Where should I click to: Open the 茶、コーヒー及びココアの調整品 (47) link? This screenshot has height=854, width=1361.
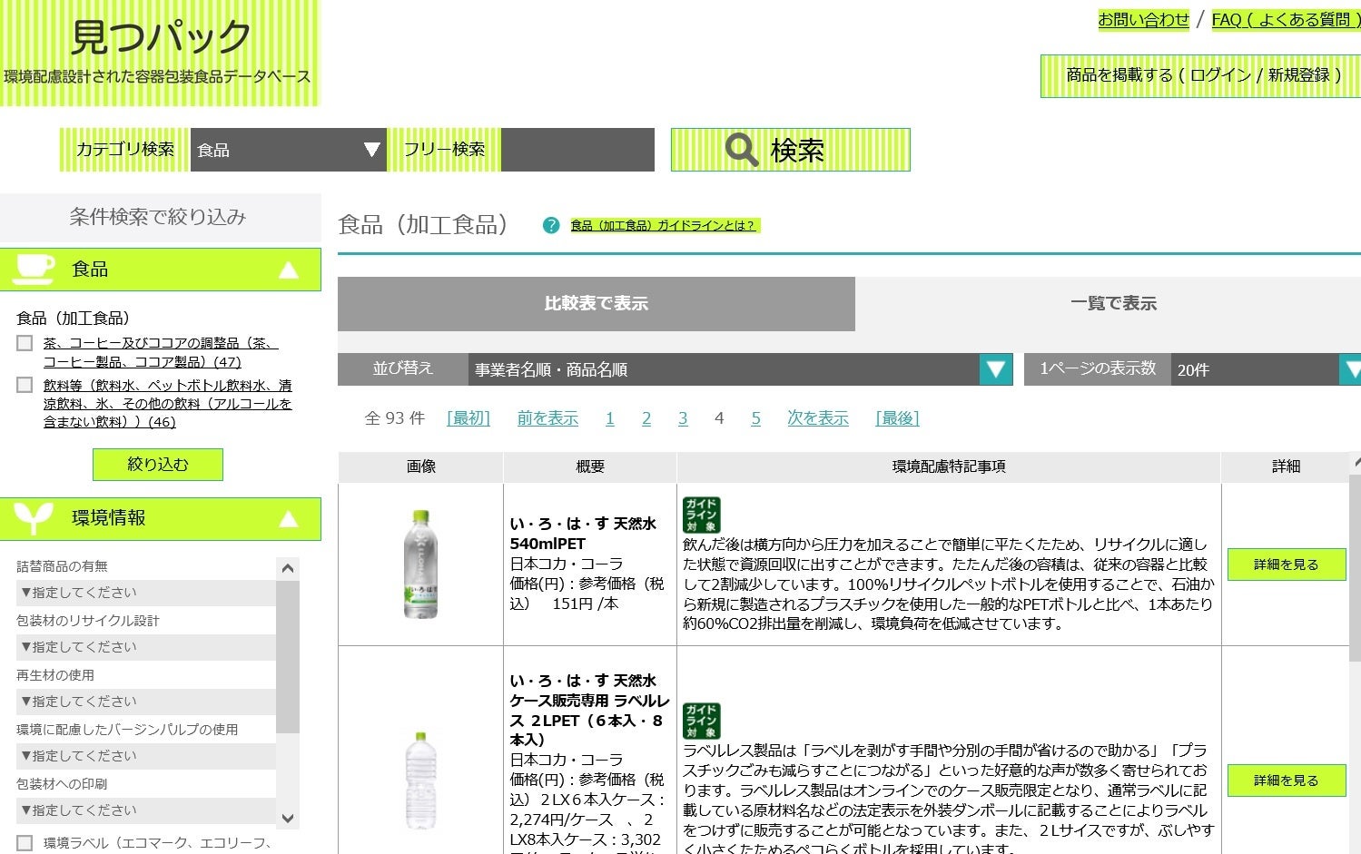(x=160, y=352)
